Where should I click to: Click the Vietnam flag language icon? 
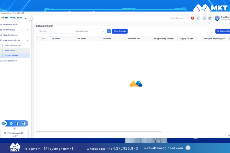(x=192, y=18)
